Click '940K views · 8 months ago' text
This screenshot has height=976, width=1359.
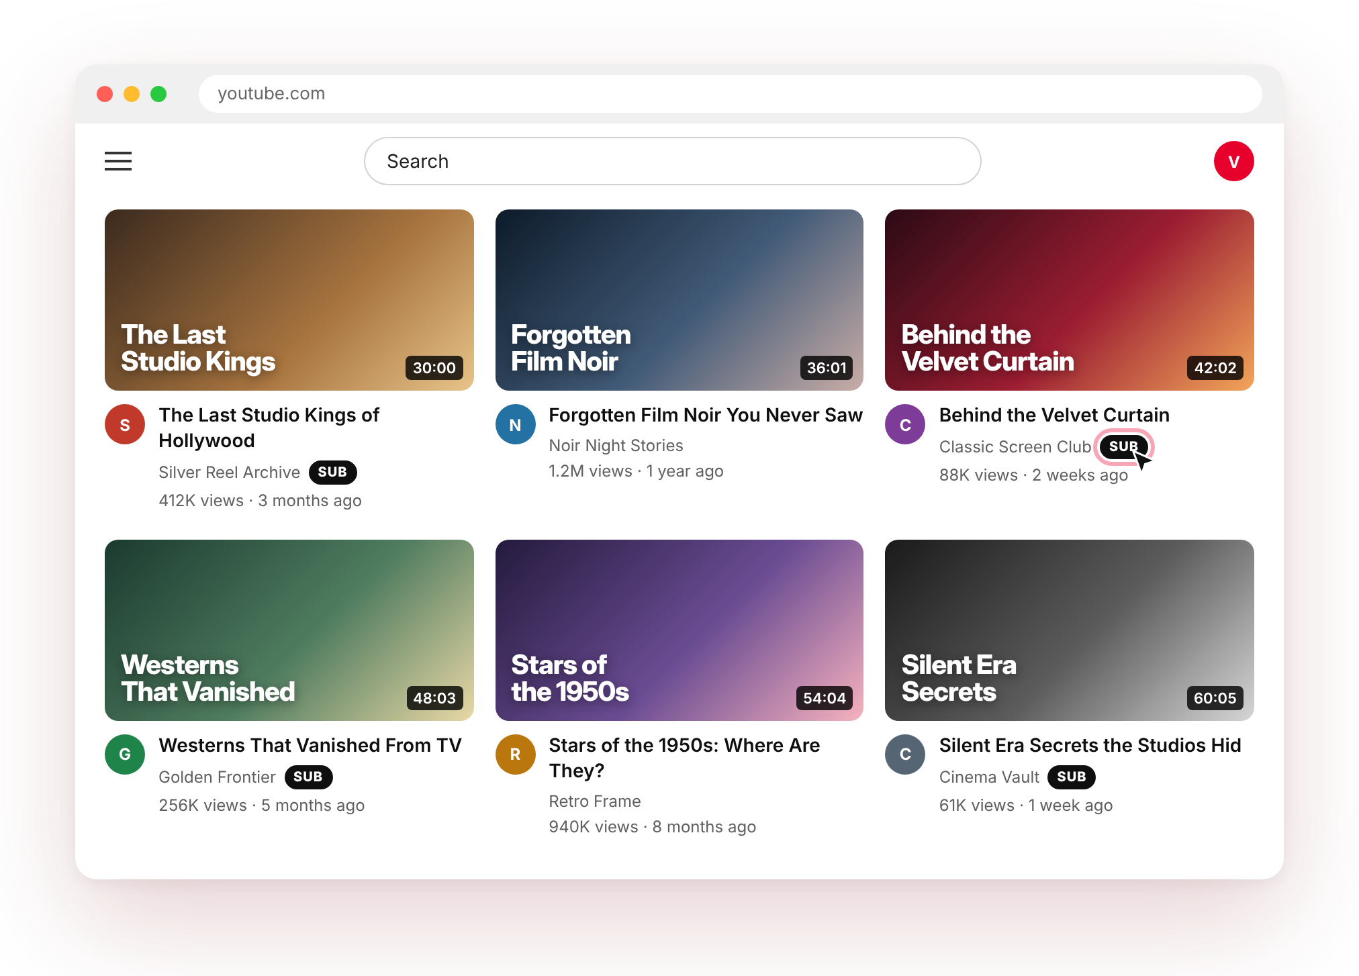coord(652,826)
